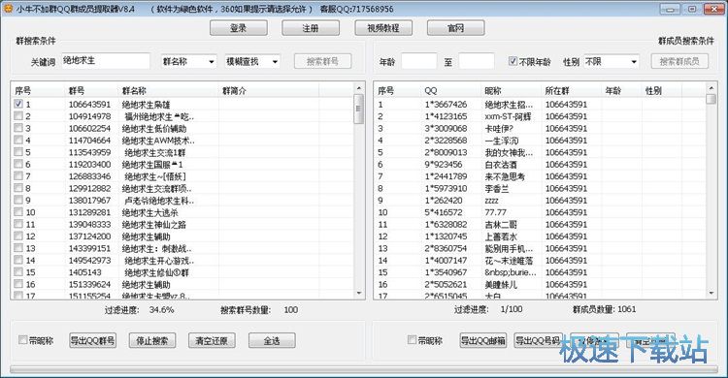Select member QQ 1*3667426

446,105
